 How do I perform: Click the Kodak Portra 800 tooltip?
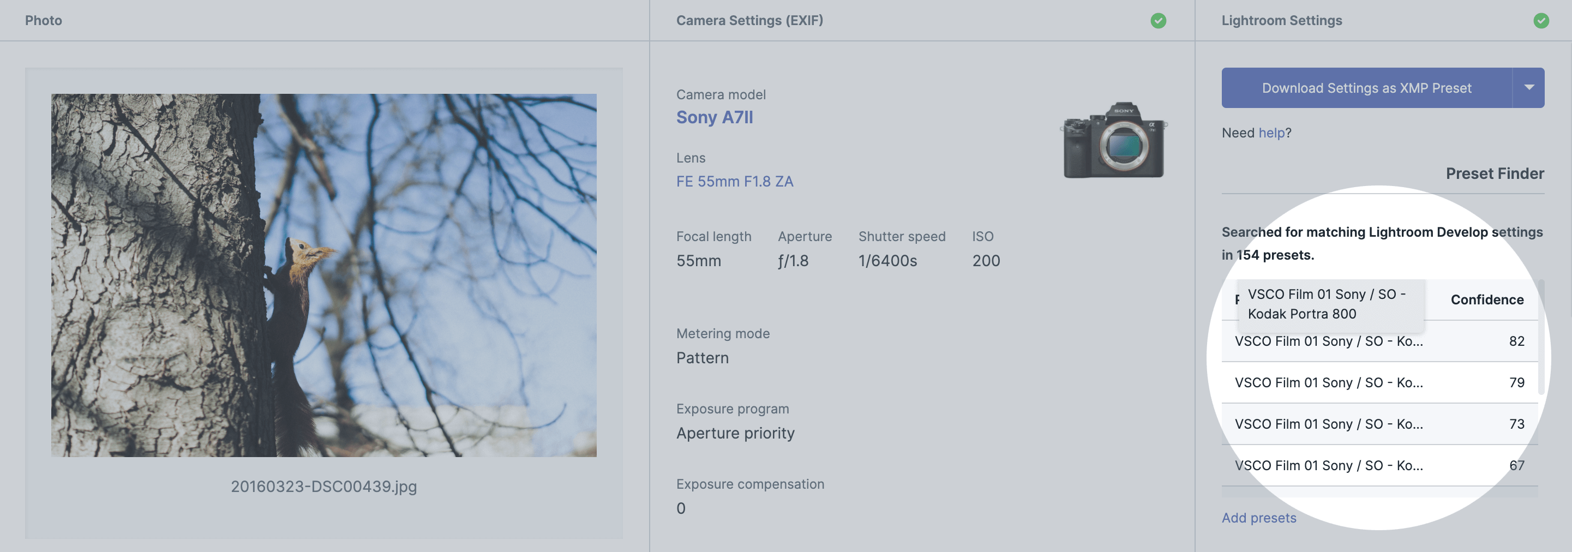pyautogui.click(x=1330, y=304)
